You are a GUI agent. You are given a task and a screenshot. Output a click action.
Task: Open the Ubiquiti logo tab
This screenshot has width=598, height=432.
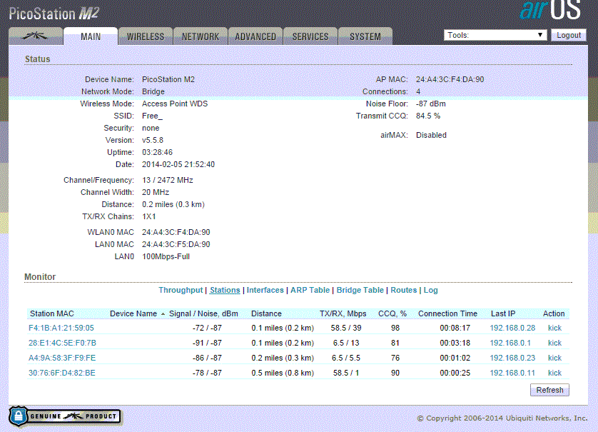(36, 36)
